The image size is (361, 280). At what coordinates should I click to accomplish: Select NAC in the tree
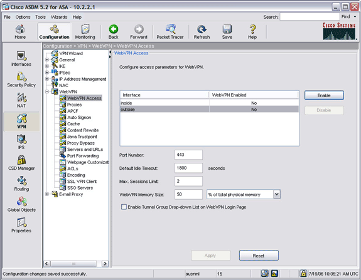(x=63, y=85)
